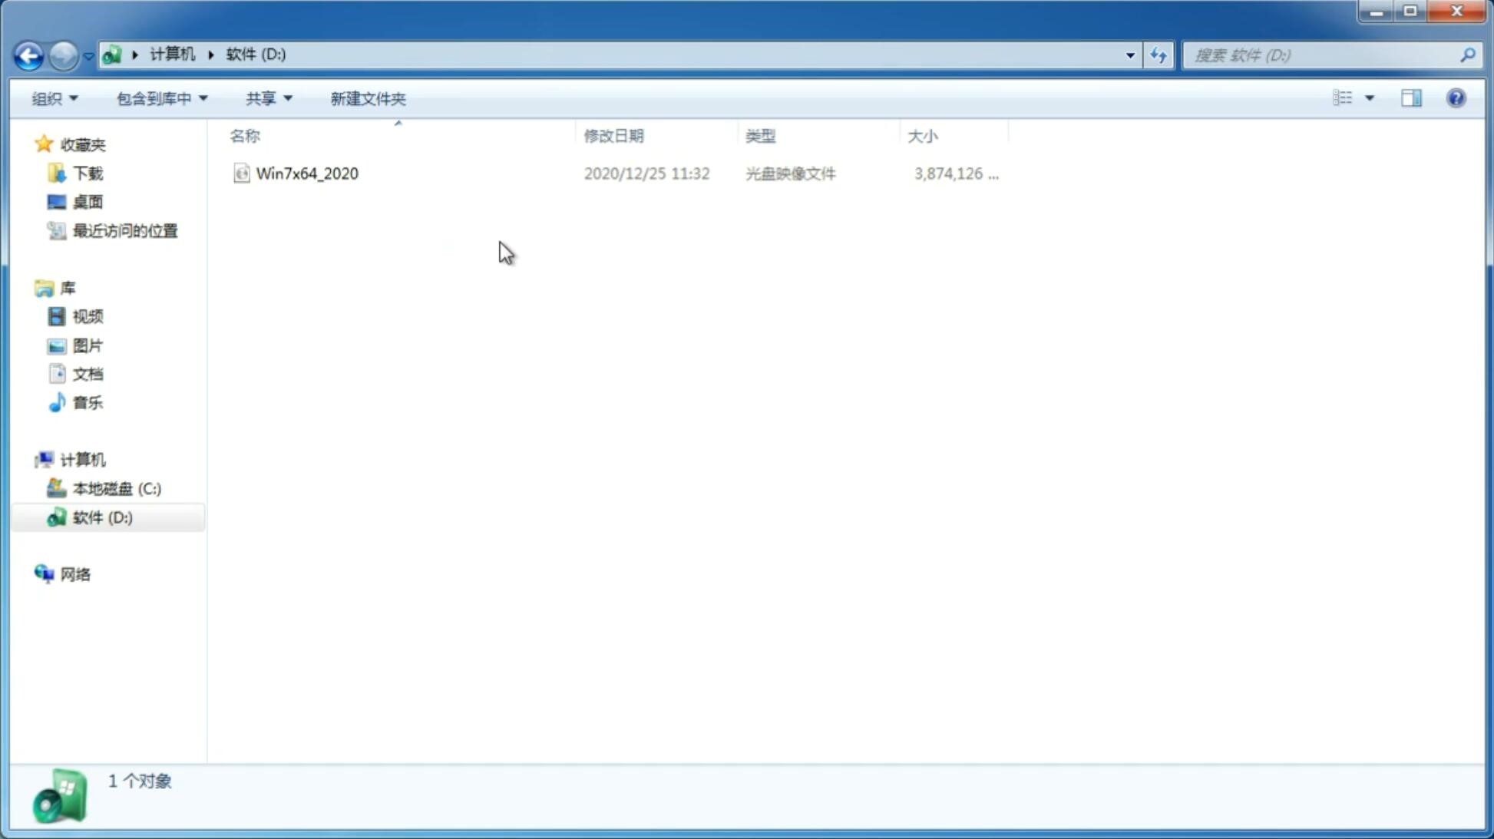Open 共享 sharing options dropdown
Screen dimensions: 1494x839
point(268,97)
